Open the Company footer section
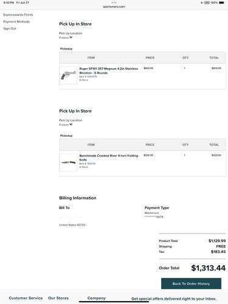Image resolution: width=228 pixels, height=304 pixels. (97, 298)
